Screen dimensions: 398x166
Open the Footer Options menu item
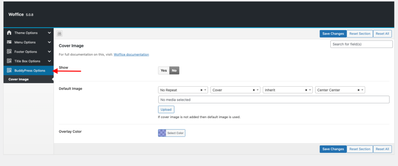click(26, 51)
